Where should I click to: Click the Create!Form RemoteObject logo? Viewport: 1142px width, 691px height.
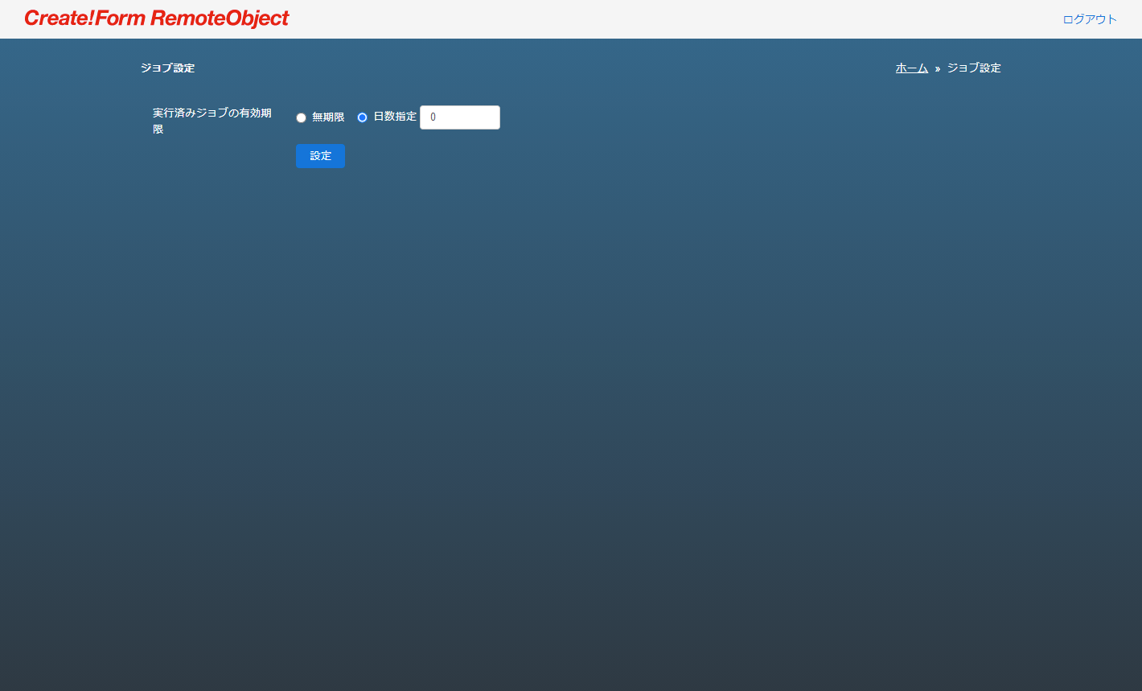pyautogui.click(x=157, y=19)
